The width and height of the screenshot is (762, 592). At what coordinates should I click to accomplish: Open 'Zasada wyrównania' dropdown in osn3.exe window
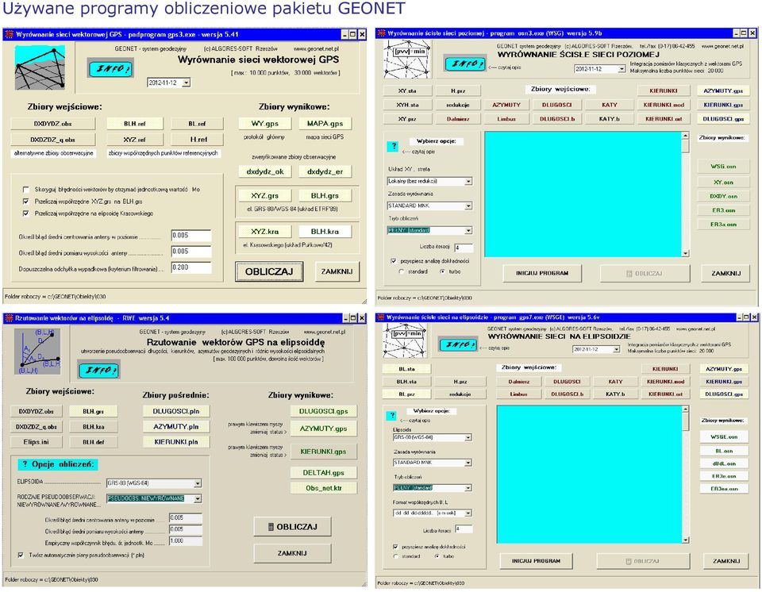[x=468, y=206]
